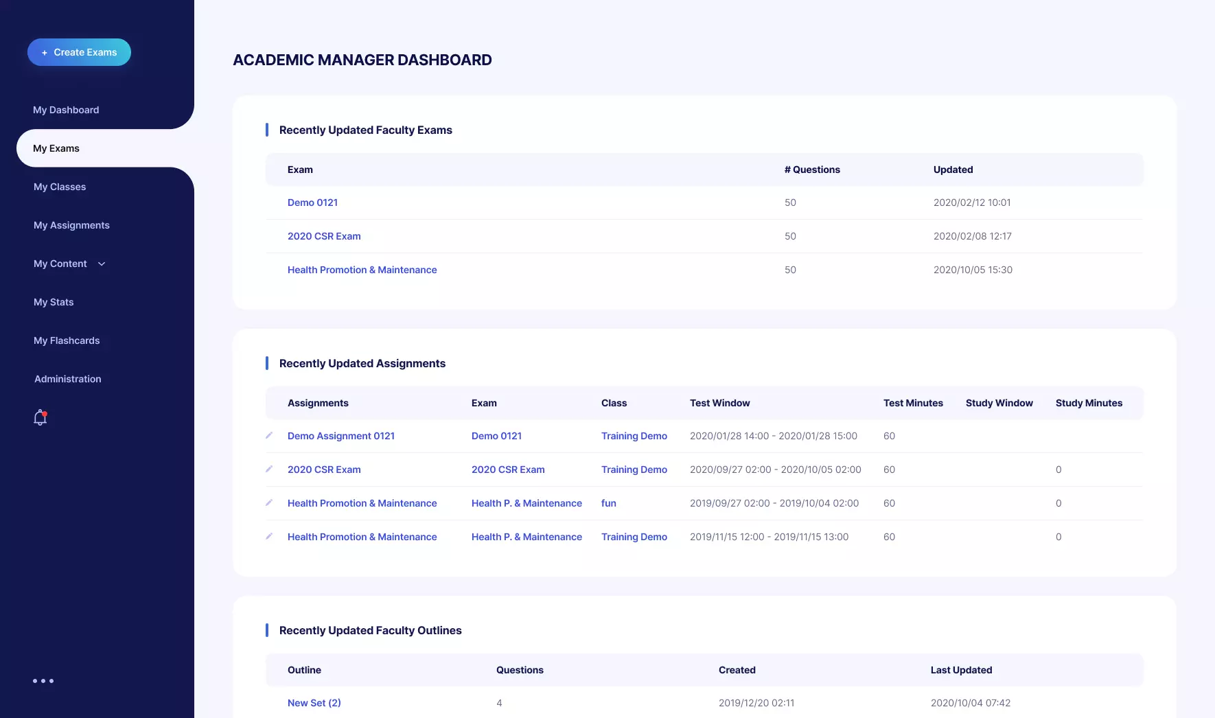This screenshot has width=1215, height=718.
Task: Open Demo 0121 in assignments Exam column
Action: tap(496, 436)
